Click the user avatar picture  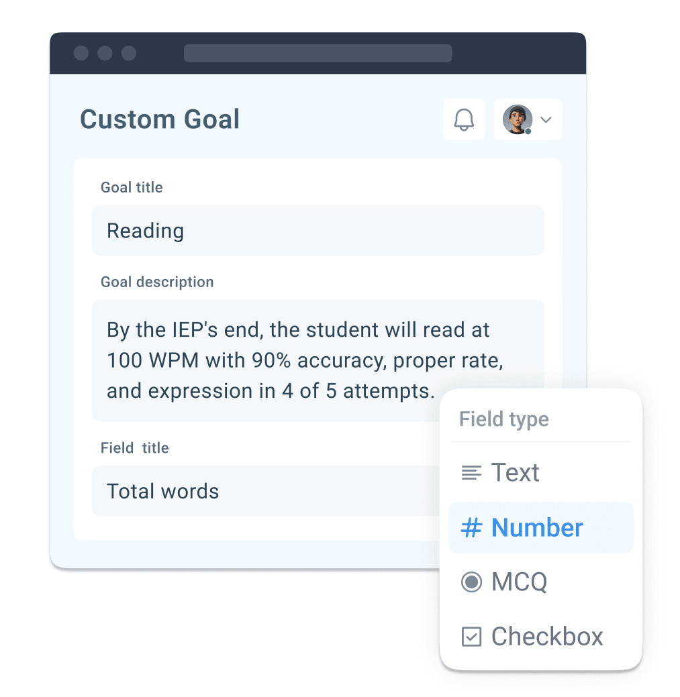pyautogui.click(x=518, y=119)
